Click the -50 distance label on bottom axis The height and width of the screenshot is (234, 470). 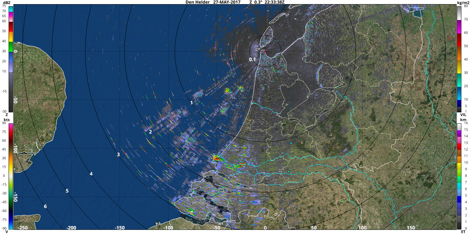217,228
